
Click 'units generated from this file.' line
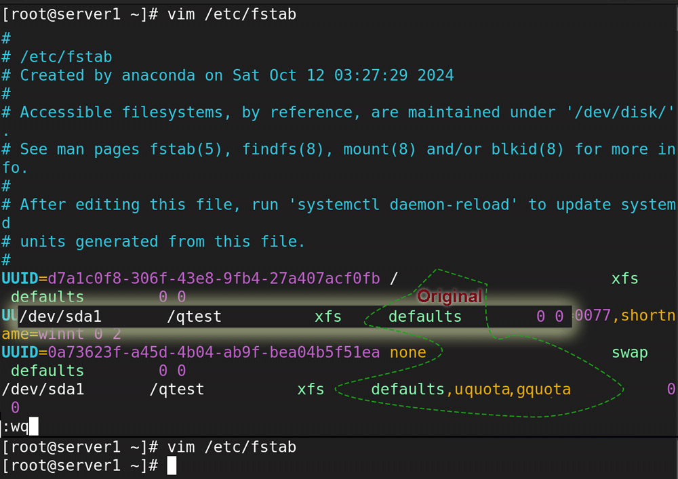coord(153,241)
